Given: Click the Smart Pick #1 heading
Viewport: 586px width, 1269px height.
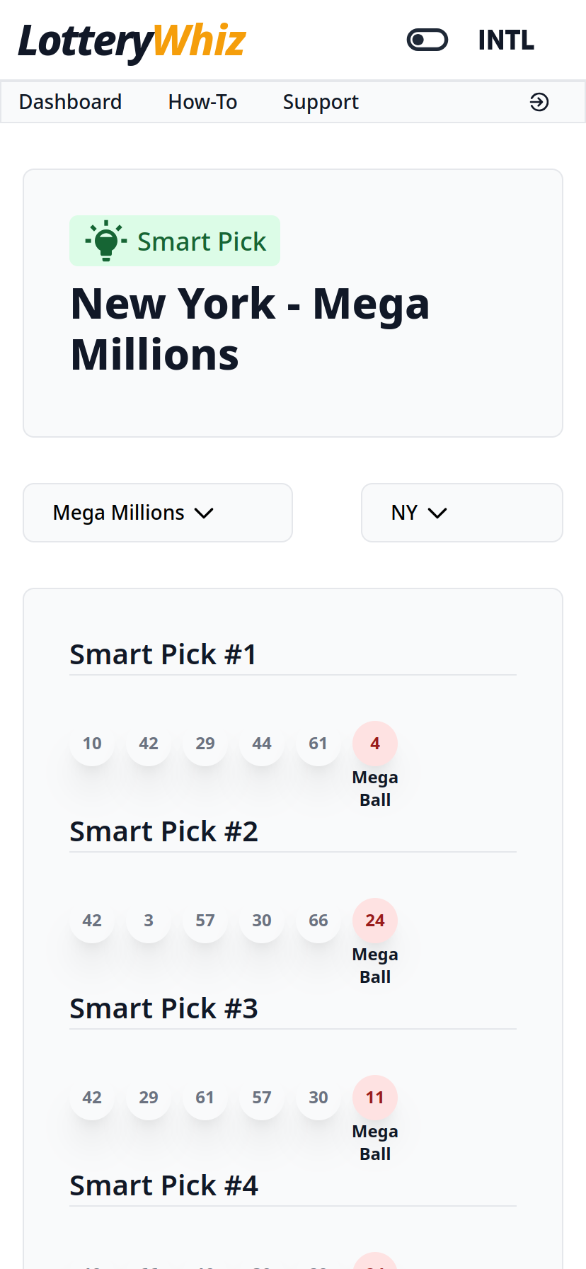Looking at the screenshot, I should pos(163,654).
